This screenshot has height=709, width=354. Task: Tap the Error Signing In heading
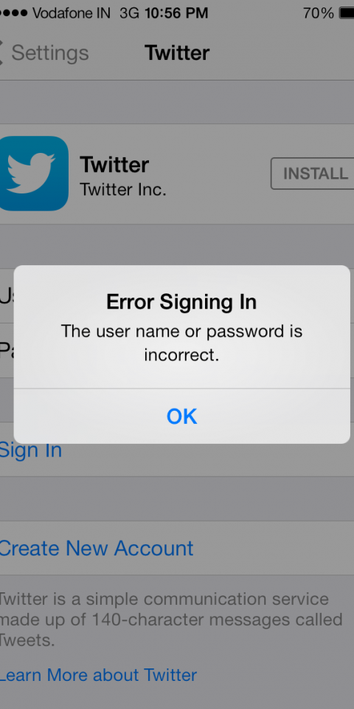click(x=181, y=302)
